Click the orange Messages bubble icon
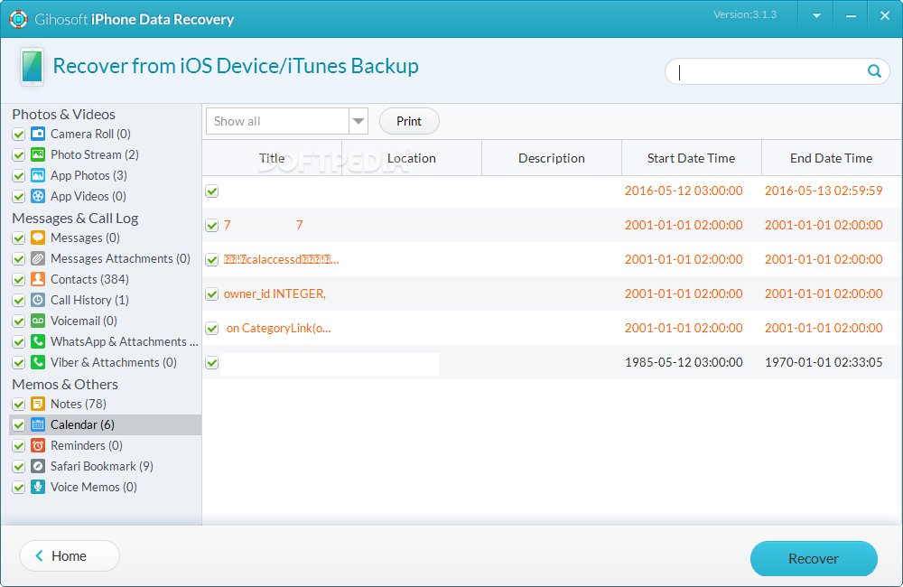Screen dimensions: 903x587 tap(38, 238)
